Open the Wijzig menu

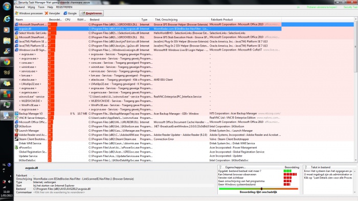pos(31,7)
